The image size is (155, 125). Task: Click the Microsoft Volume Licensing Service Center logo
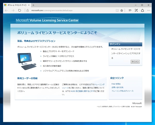[47, 20]
